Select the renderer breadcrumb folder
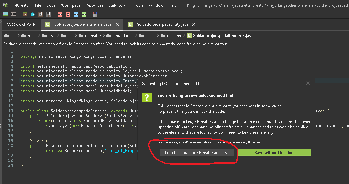 click(174, 36)
